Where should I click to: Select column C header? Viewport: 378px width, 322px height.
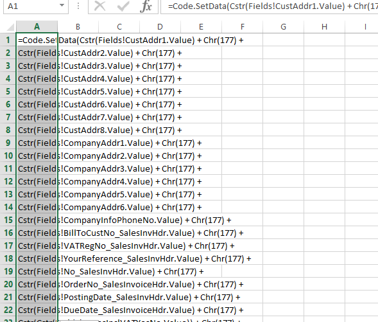tap(119, 26)
